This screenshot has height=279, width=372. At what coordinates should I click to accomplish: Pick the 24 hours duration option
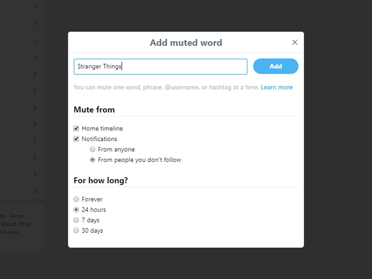(x=76, y=210)
